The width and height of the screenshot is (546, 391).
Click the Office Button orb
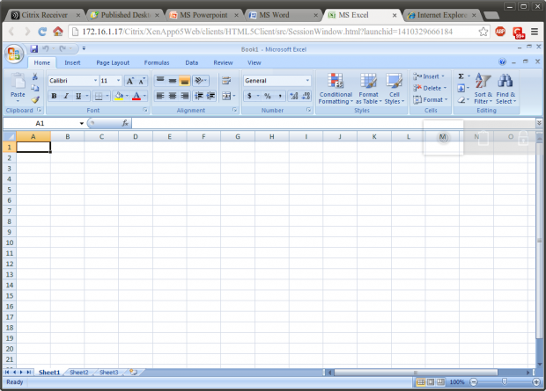click(14, 54)
